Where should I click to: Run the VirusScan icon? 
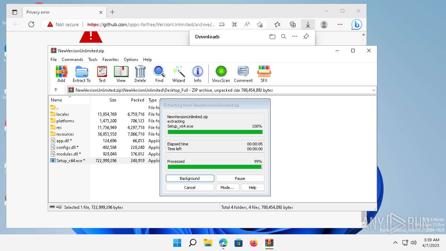click(x=221, y=74)
